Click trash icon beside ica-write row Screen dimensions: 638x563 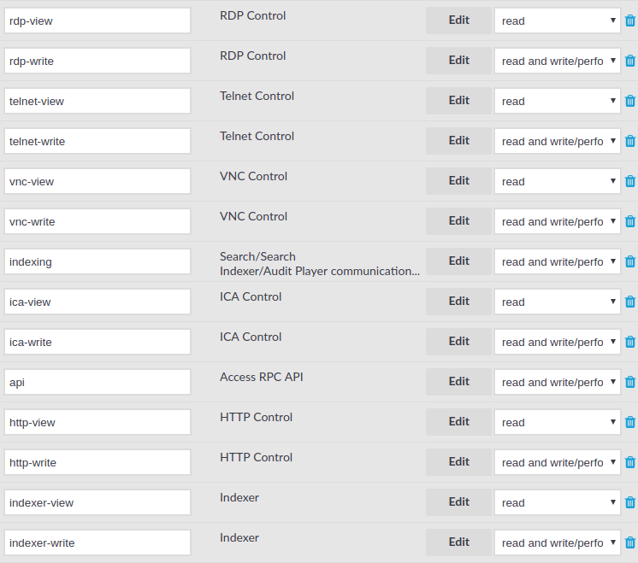tap(629, 342)
